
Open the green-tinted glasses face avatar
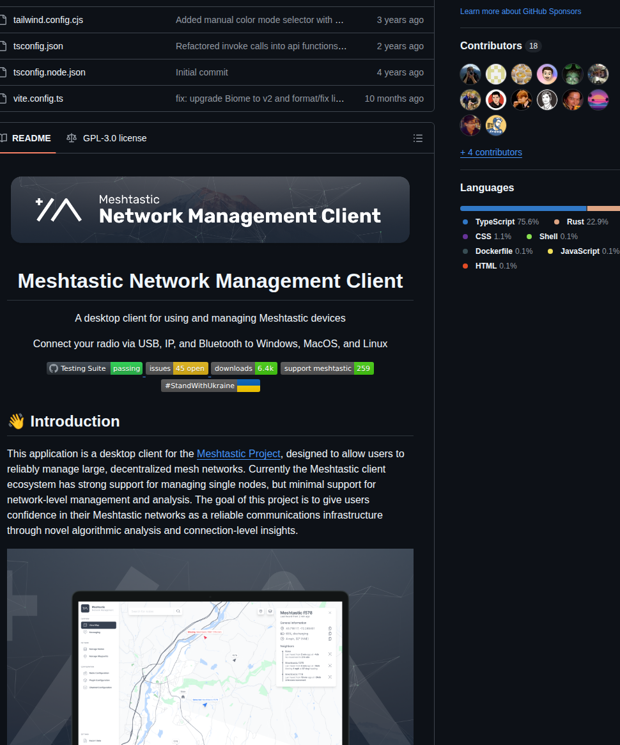point(573,74)
